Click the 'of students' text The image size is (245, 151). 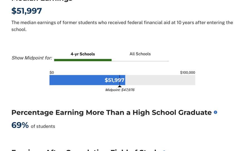(x=43, y=126)
